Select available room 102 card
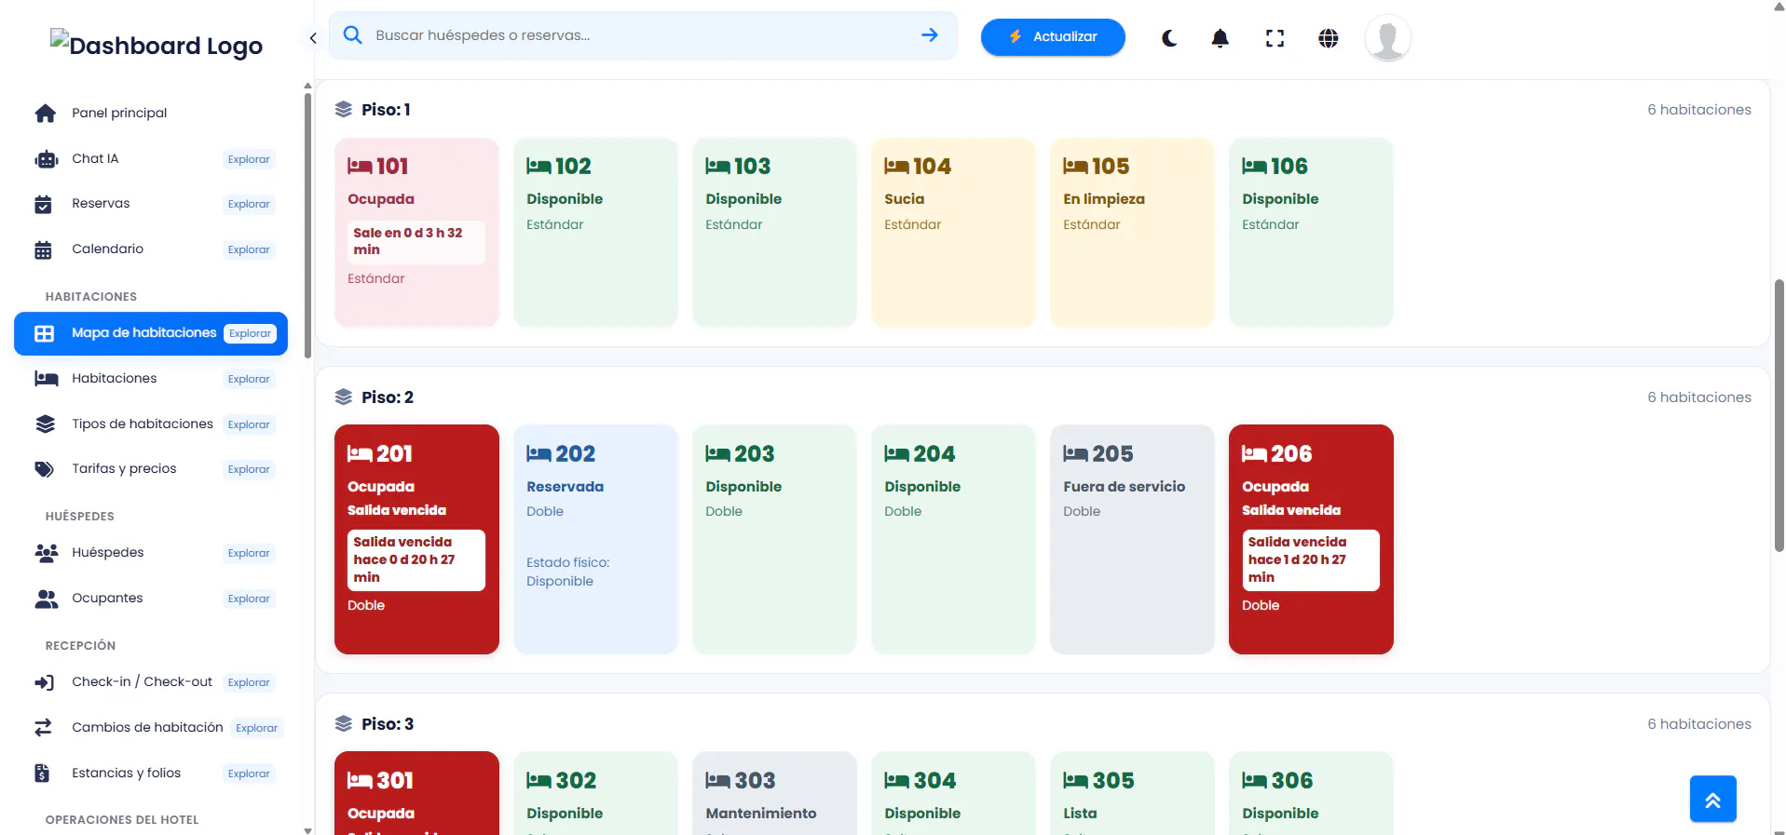This screenshot has height=835, width=1786. pos(595,233)
